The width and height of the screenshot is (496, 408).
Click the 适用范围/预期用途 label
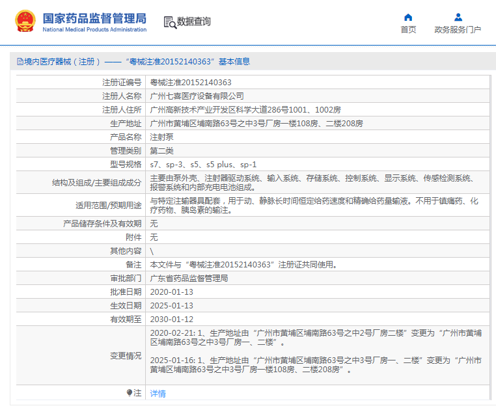click(108, 206)
